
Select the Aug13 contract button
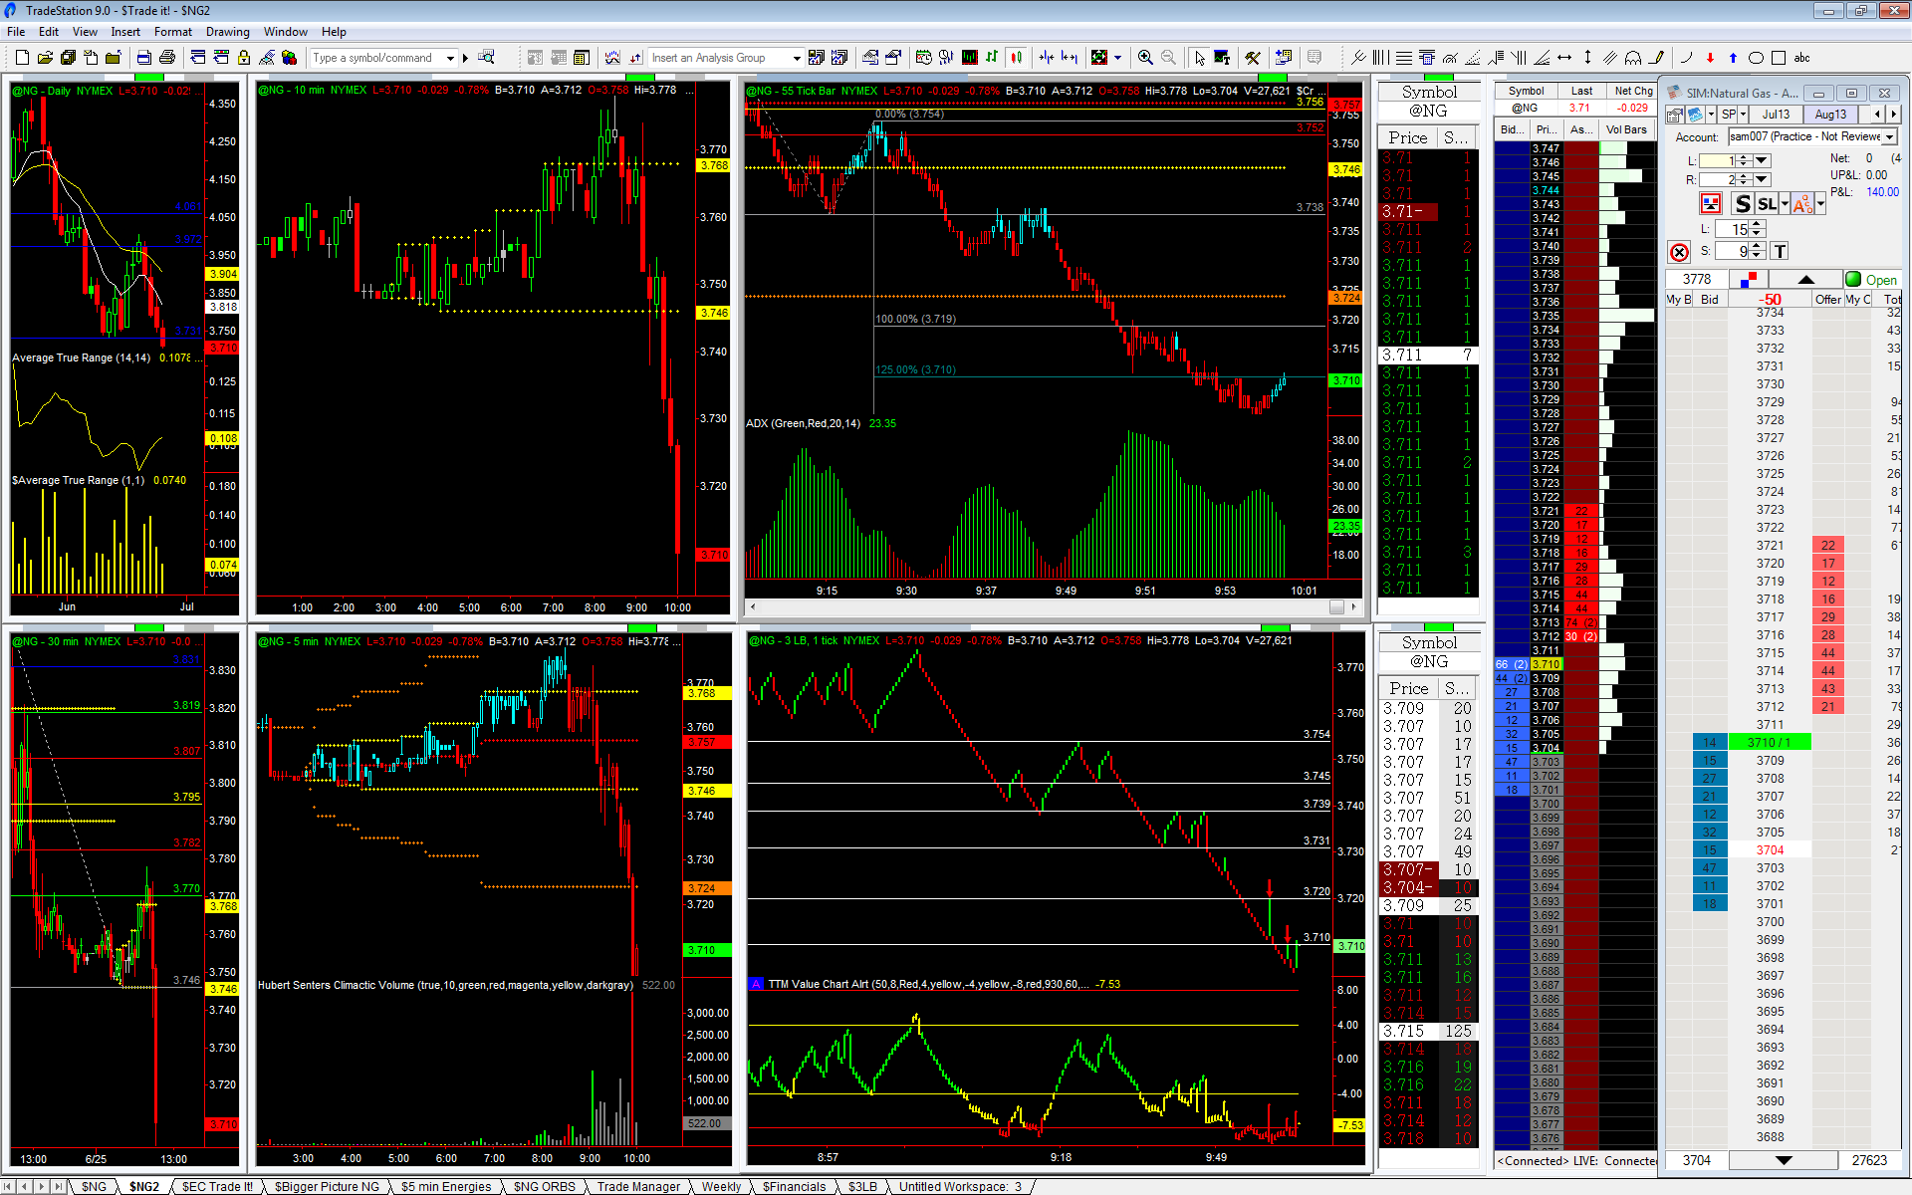1830,115
